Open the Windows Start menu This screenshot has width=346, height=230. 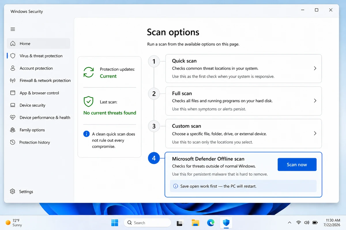tap(114, 223)
